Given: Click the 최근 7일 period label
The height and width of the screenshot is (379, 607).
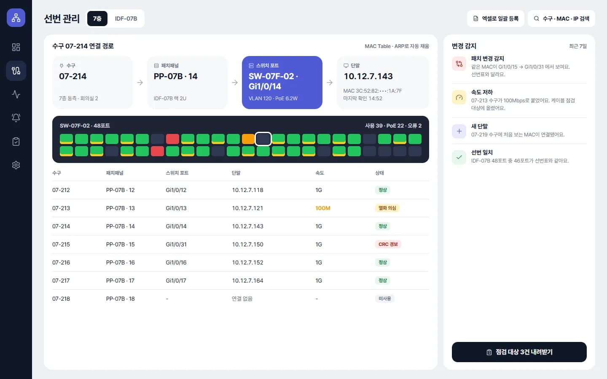Looking at the screenshot, I should (578, 46).
